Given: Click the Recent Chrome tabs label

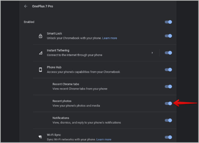Looking at the screenshot, I should click(66, 84).
